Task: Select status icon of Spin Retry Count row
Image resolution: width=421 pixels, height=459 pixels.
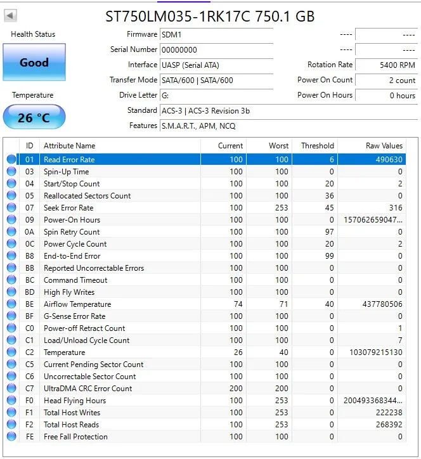Action: pos(11,231)
